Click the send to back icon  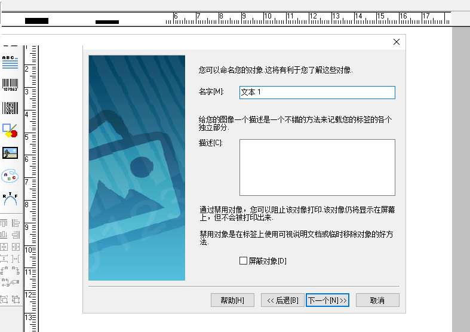(x=4, y=299)
